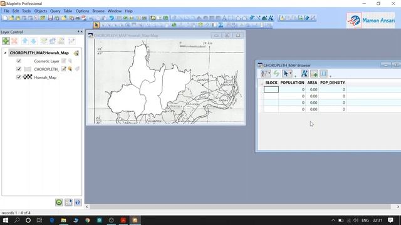Click the horizontal scrollbar right arrow
The width and height of the screenshot is (401, 225).
point(398,207)
